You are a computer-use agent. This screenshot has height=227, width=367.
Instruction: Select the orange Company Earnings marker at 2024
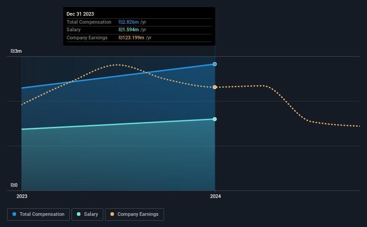click(x=215, y=87)
